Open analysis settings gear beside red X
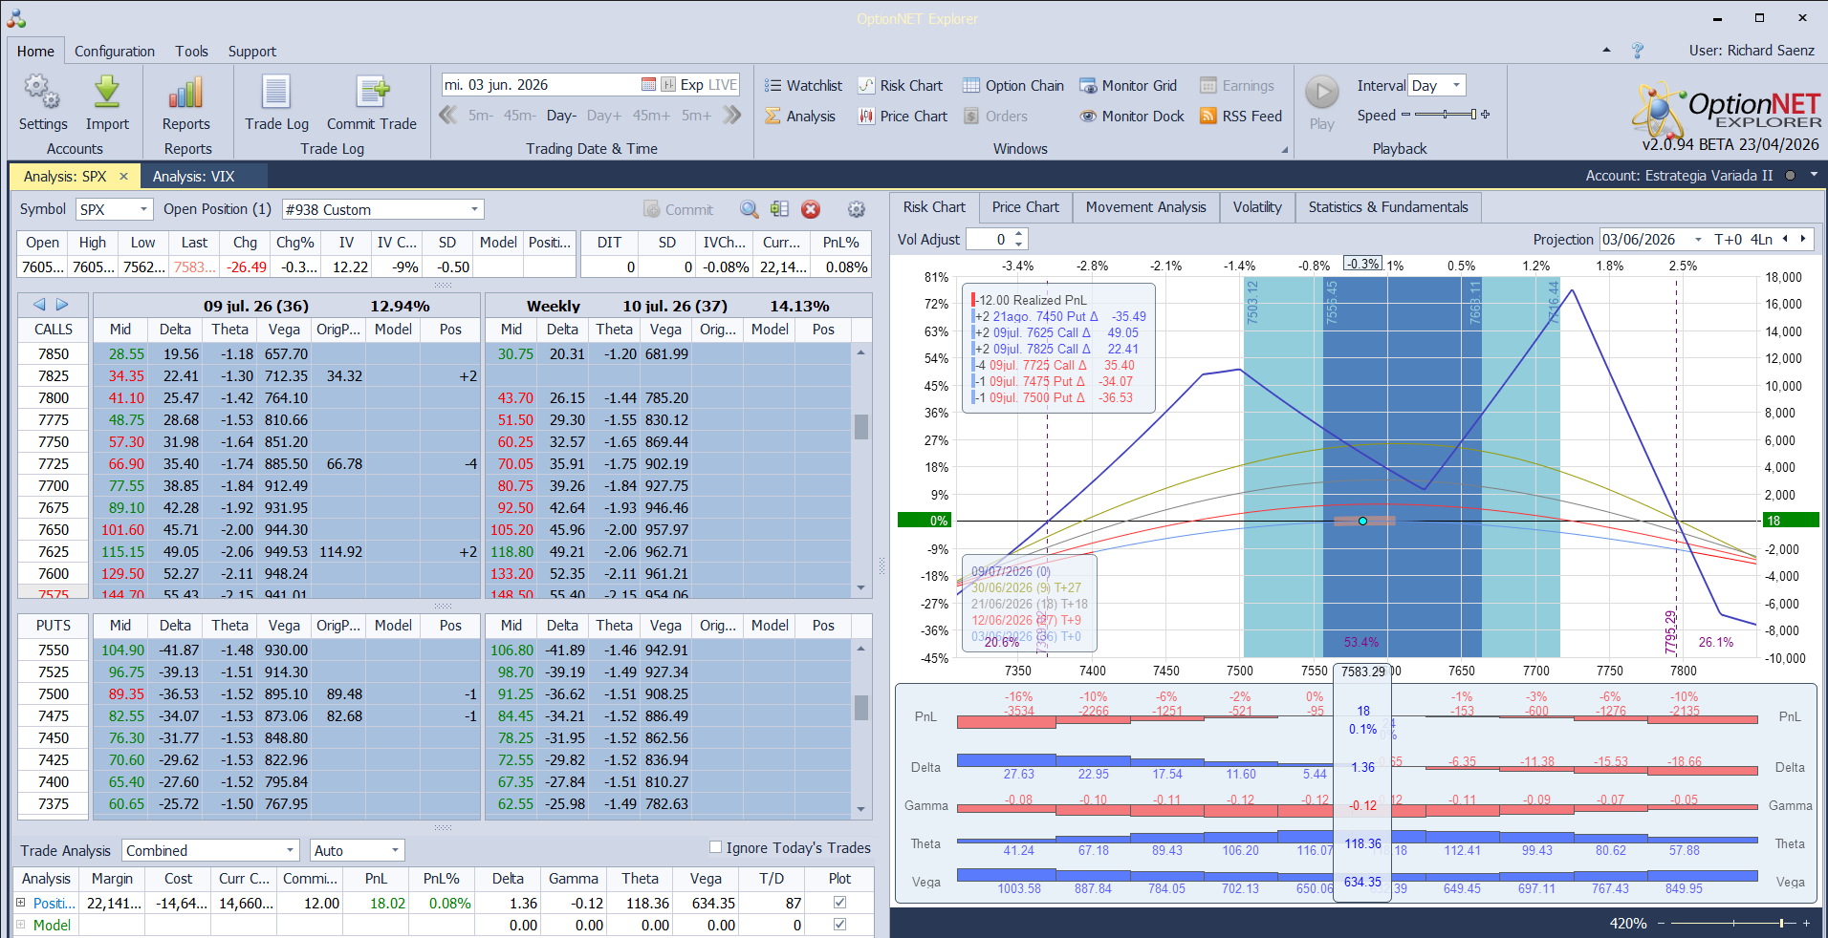The height and width of the screenshot is (938, 1828). [857, 209]
